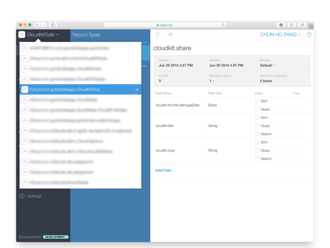This screenshot has height=248, width=330.
Task: Expand the Metadata Indexes dropdown
Action: (212, 81)
